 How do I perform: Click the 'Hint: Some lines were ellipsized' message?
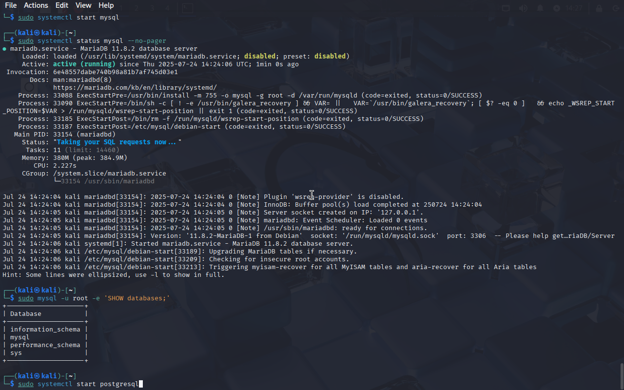[114, 275]
